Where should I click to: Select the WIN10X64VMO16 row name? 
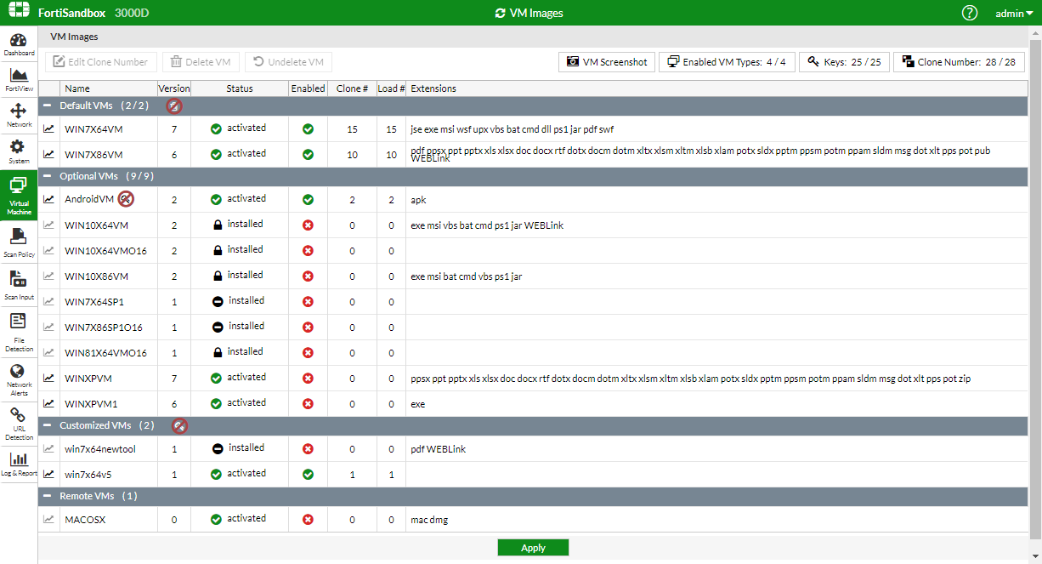click(105, 251)
